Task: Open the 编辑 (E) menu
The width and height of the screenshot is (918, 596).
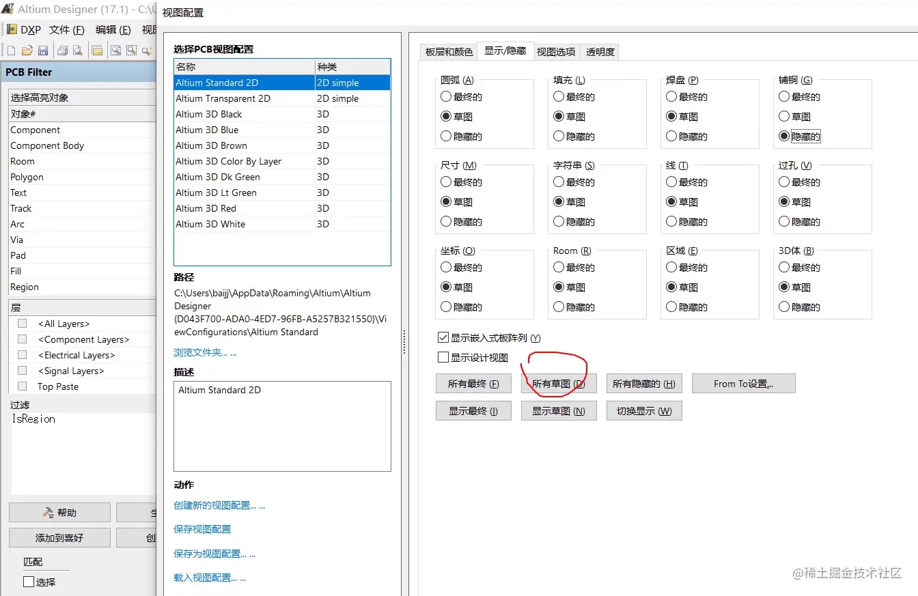Action: click(x=113, y=30)
